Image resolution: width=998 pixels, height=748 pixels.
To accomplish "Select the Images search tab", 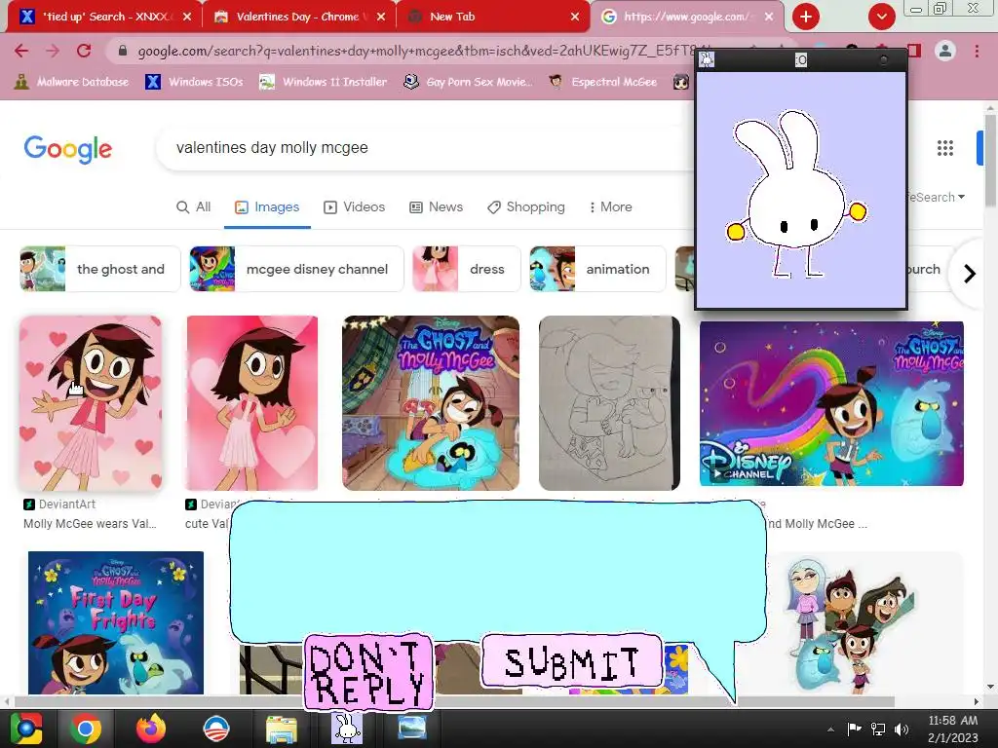I will coord(267,207).
